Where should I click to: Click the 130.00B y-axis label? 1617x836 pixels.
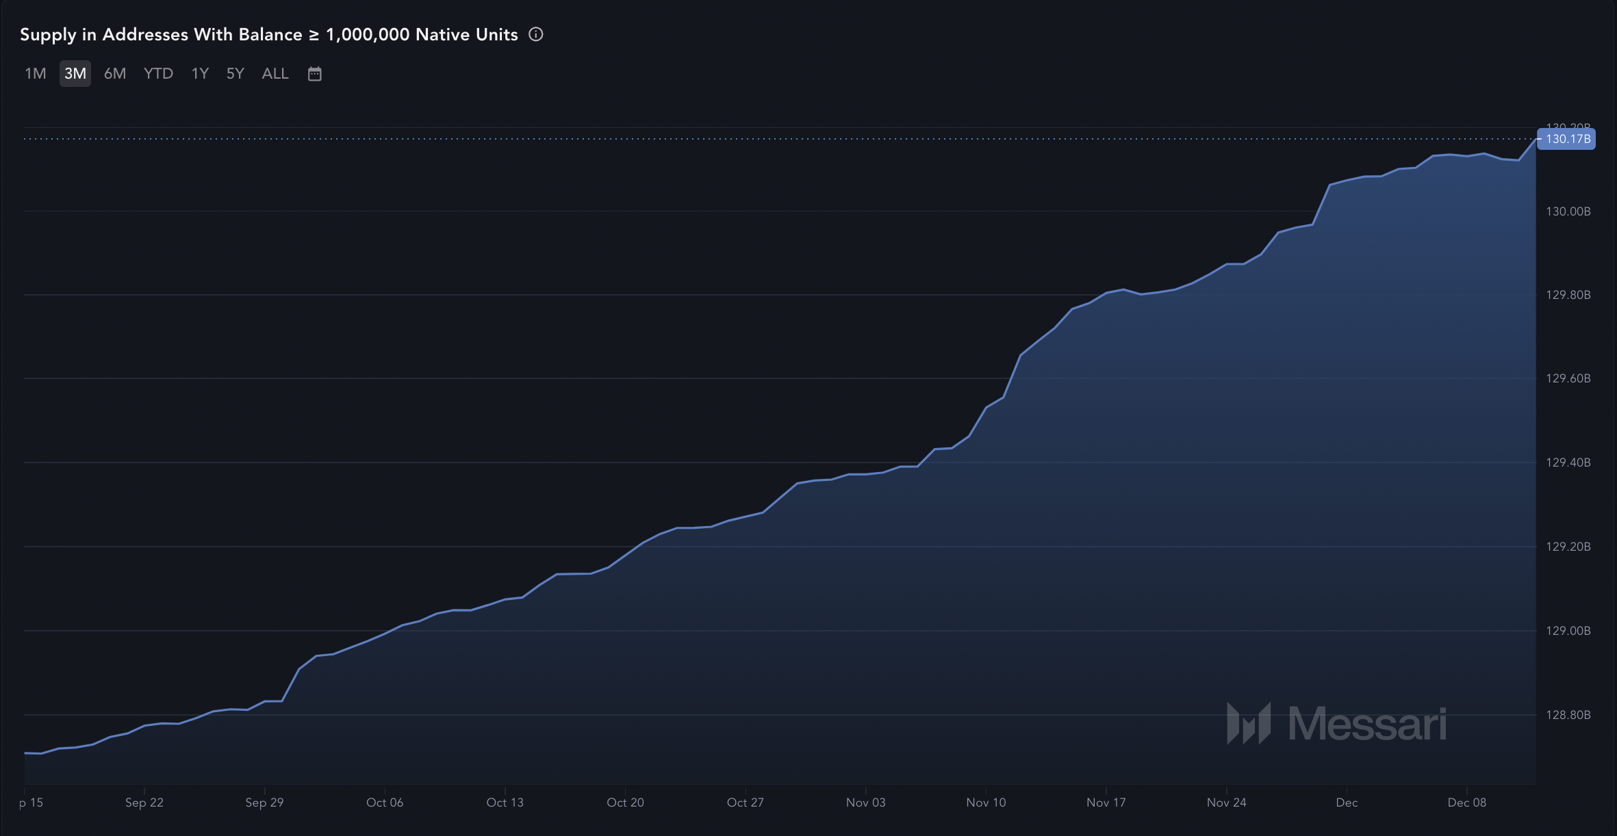(x=1568, y=211)
